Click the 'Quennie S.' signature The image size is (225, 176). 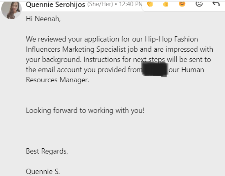click(x=43, y=172)
